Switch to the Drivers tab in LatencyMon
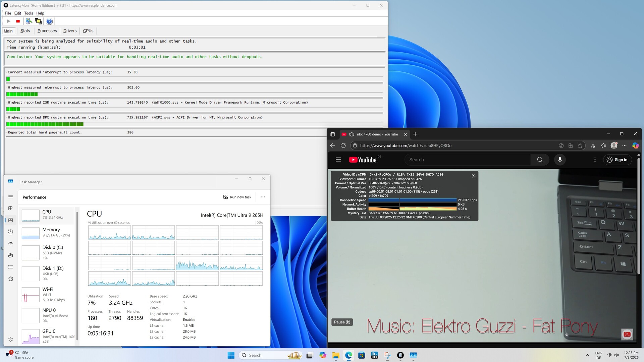Image resolution: width=644 pixels, height=362 pixels. point(70,31)
